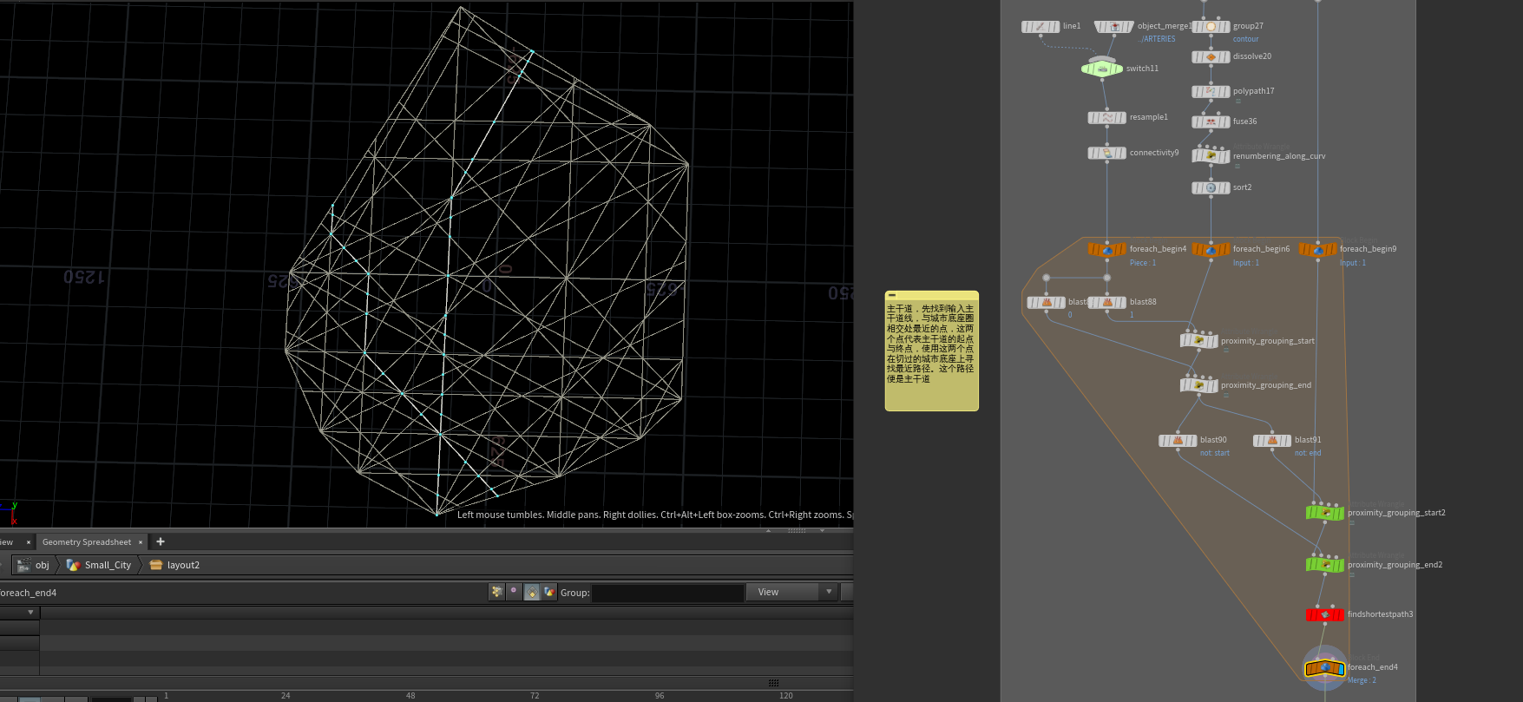Viewport: 1523px width, 702px height.
Task: Select the blast90 node
Action: [1178, 441]
